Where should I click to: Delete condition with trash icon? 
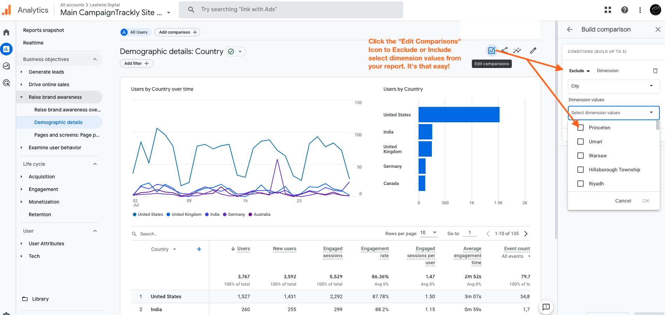click(655, 71)
